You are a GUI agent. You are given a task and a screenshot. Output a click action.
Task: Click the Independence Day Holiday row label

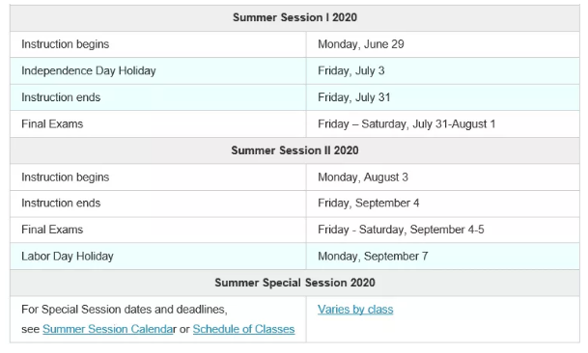[x=89, y=70]
